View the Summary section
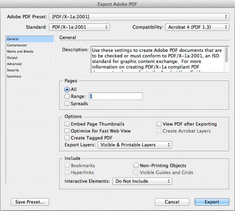The height and width of the screenshot is (211, 235). [x=30, y=76]
